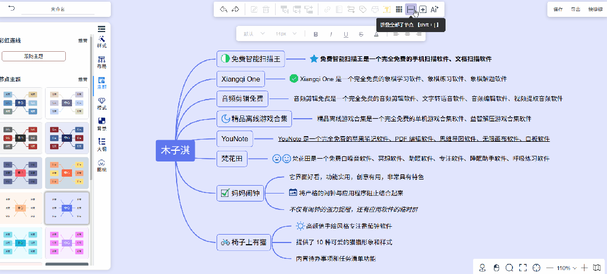Screen dimensions: 607x274
Task: Open the text color picker A icon
Action: pyautogui.click(x=376, y=34)
